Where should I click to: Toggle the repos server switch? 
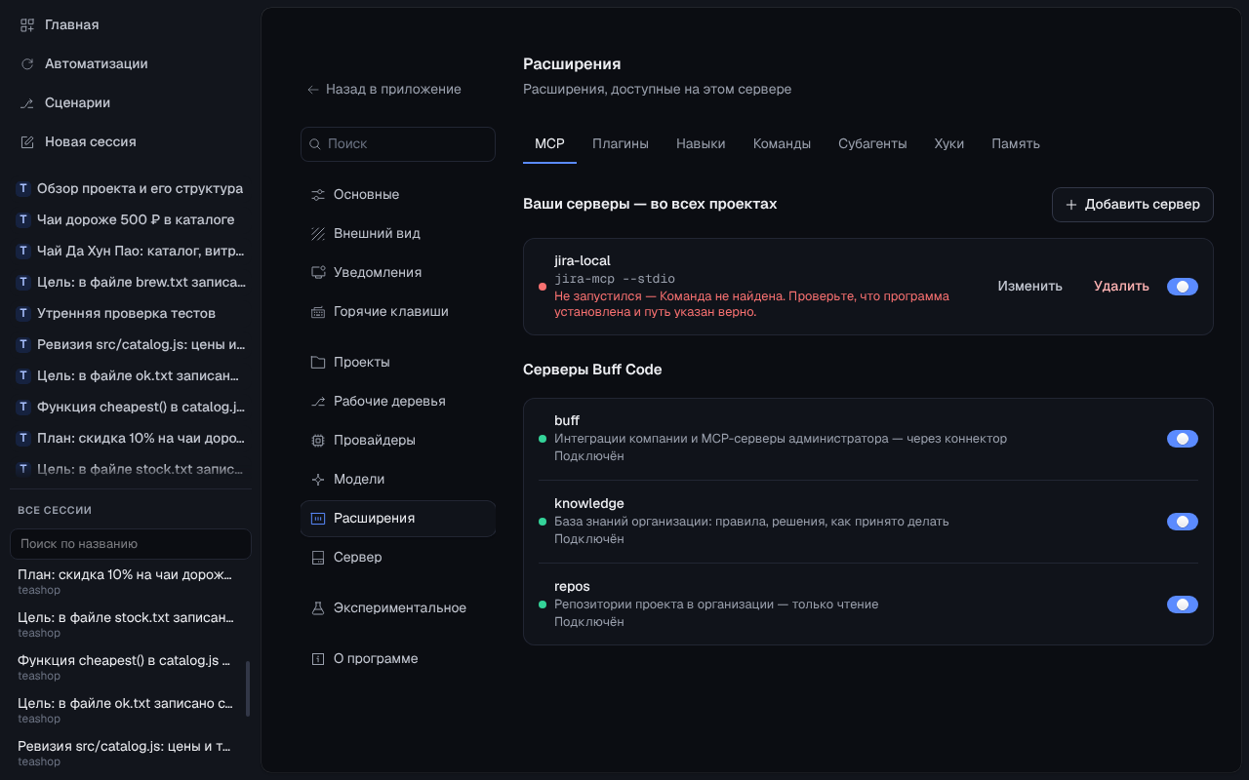point(1183,604)
